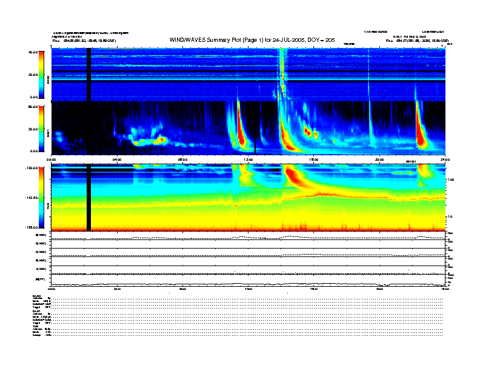Click the 10 frequency label right of TNR panel

tap(450, 217)
